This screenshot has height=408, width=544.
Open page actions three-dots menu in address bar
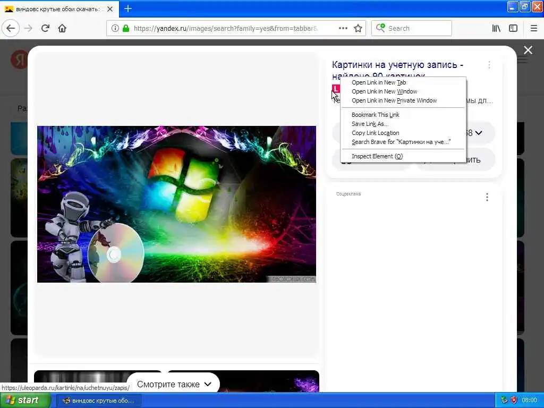coord(343,28)
